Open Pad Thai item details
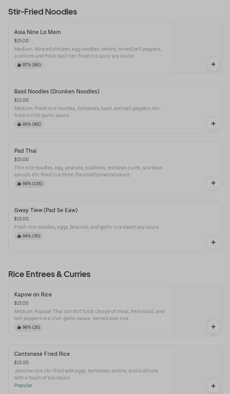Screen dimensions: 230x394 [x=25, y=151]
